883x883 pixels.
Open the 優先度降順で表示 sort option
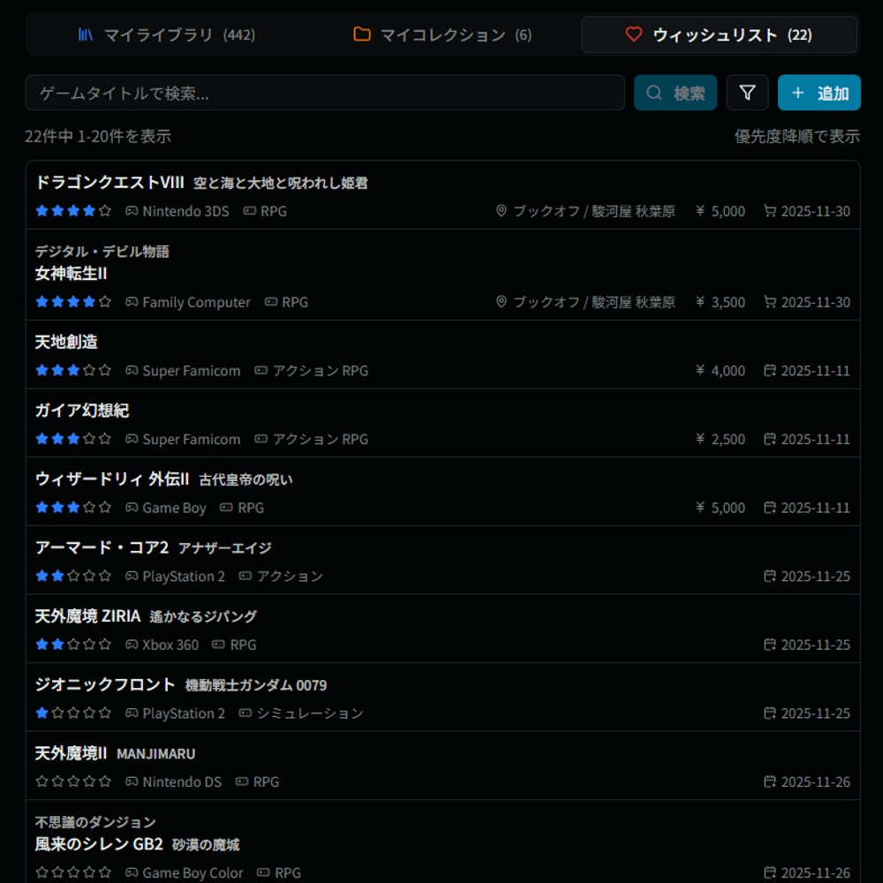coord(796,136)
